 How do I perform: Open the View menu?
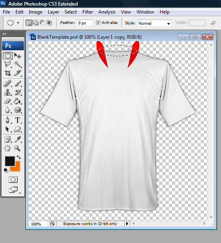coord(126,12)
